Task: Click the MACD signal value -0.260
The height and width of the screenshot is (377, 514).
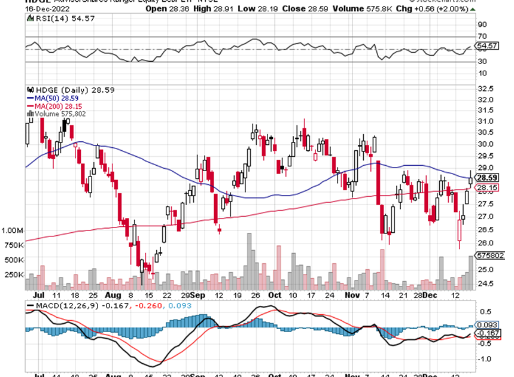Action: click(x=148, y=306)
